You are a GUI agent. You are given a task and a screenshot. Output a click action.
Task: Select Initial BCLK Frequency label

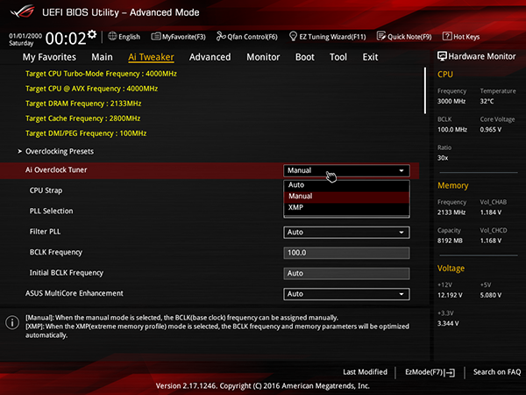click(67, 273)
